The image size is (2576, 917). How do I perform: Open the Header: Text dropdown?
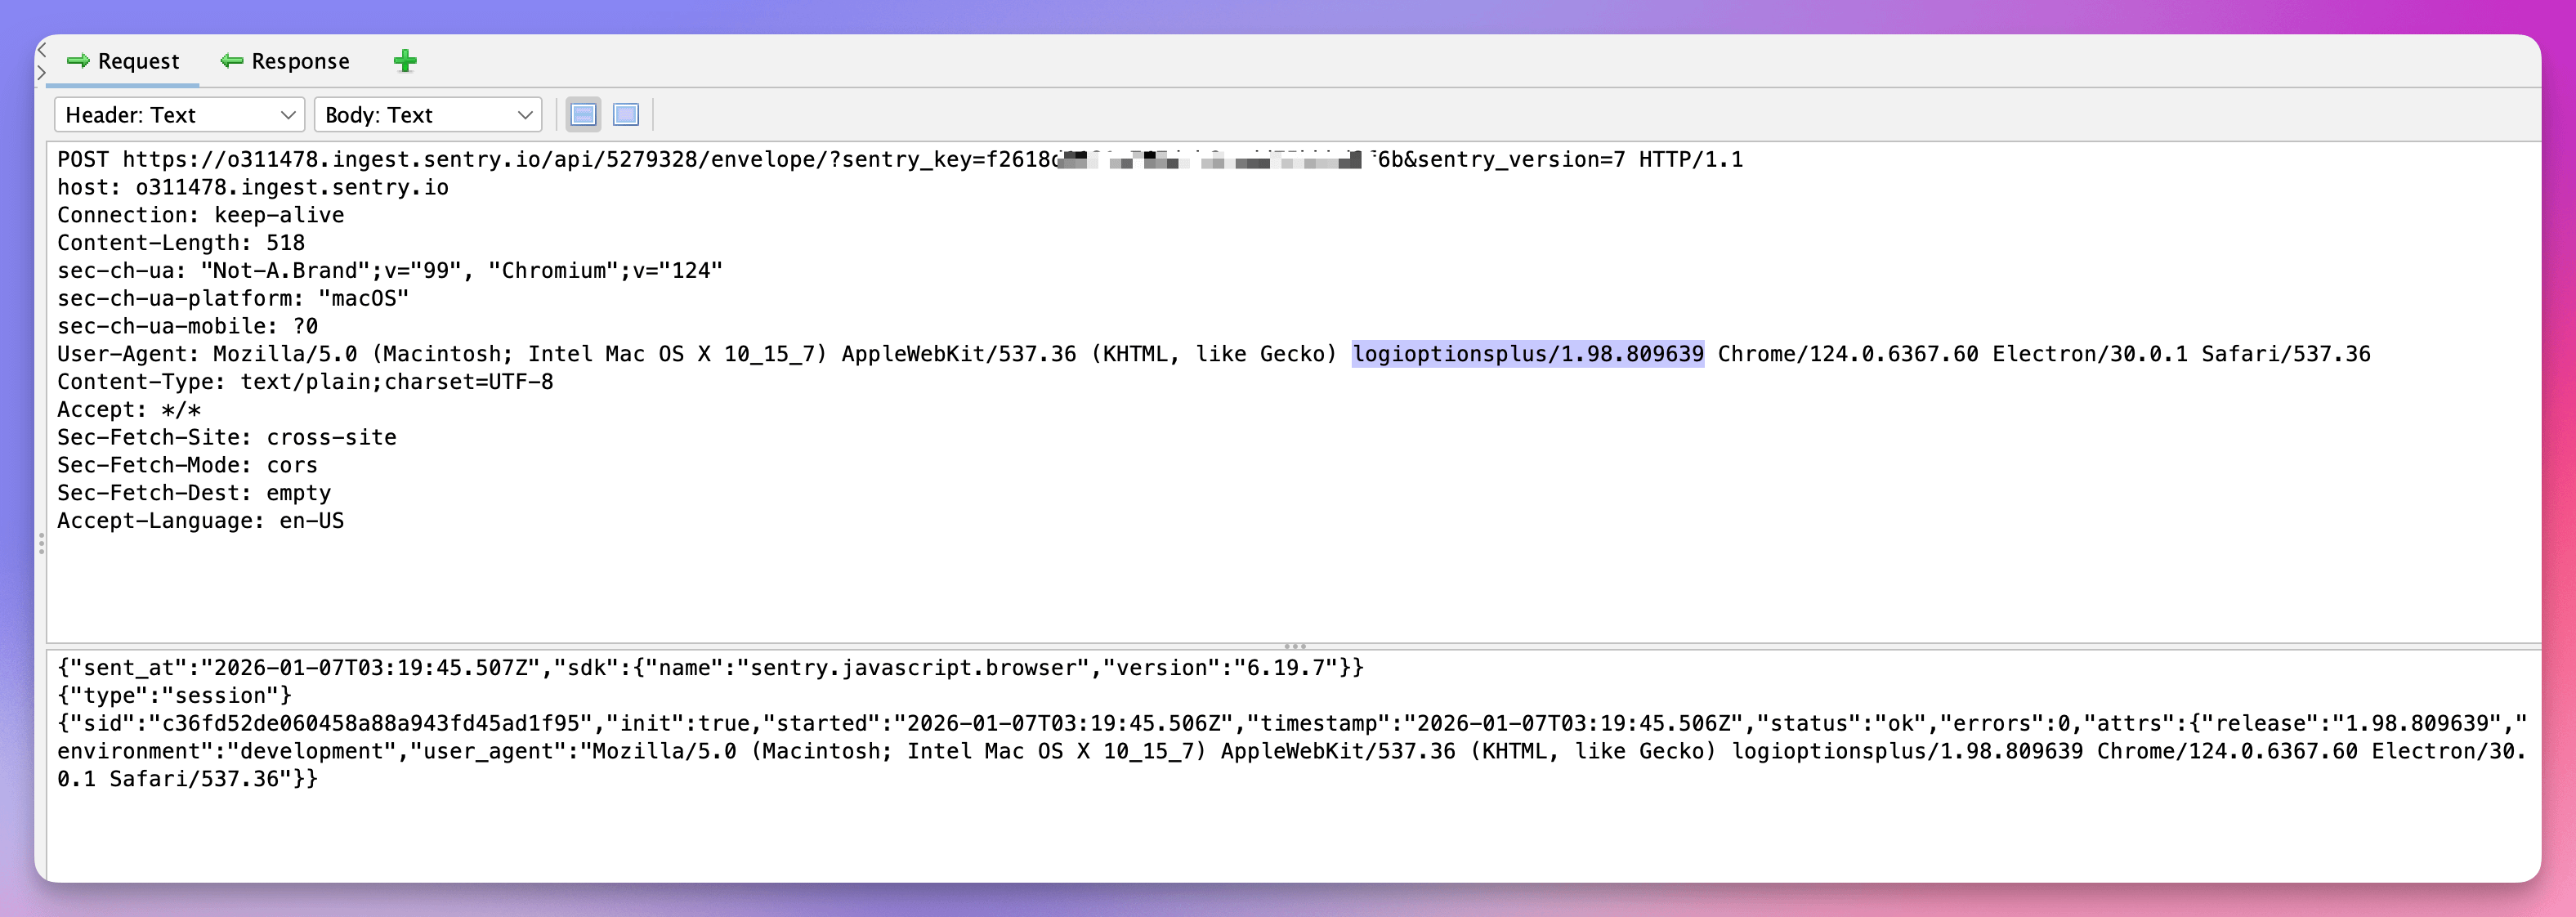[x=179, y=115]
